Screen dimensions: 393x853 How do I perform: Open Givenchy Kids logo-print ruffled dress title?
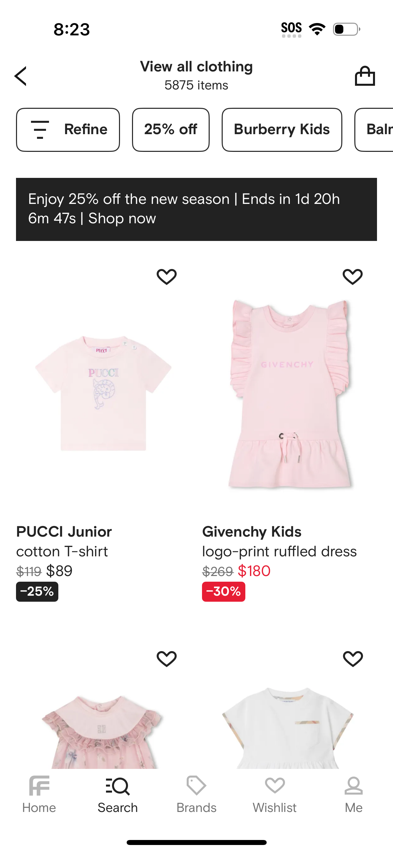279,541
